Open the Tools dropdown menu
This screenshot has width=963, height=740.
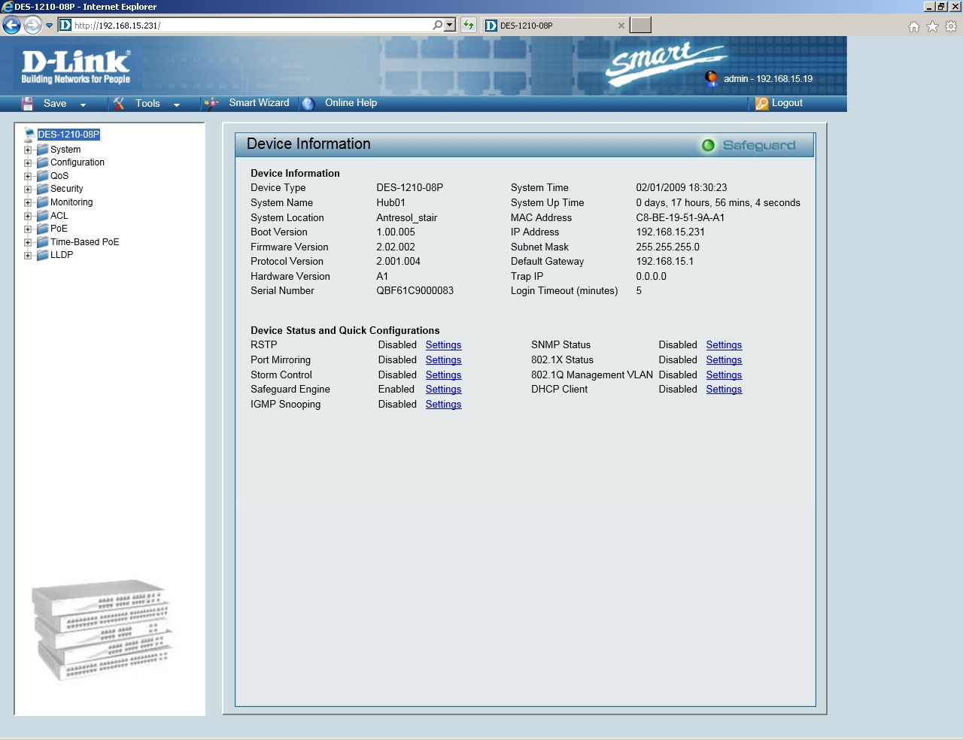[x=177, y=105]
